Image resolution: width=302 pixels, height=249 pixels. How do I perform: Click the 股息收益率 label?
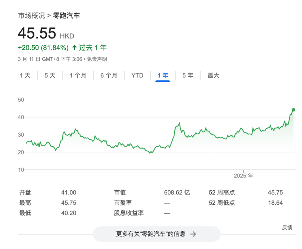(129, 213)
